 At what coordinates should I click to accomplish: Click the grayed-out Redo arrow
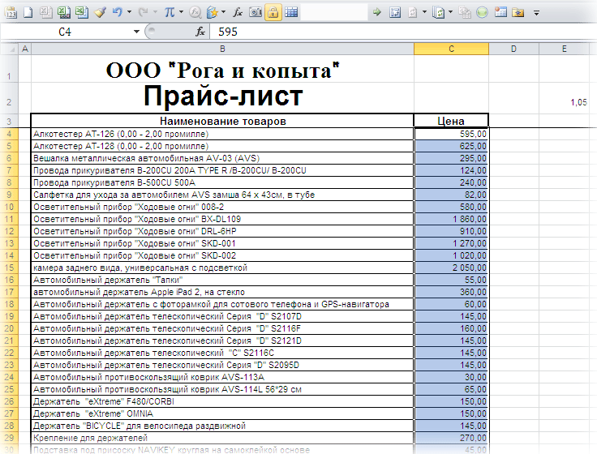coord(143,12)
